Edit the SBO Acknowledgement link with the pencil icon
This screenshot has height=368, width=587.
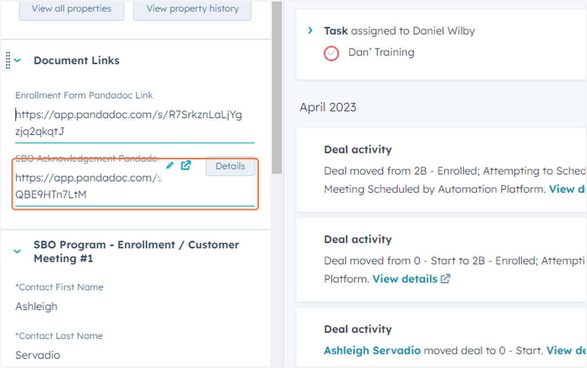[x=170, y=166]
